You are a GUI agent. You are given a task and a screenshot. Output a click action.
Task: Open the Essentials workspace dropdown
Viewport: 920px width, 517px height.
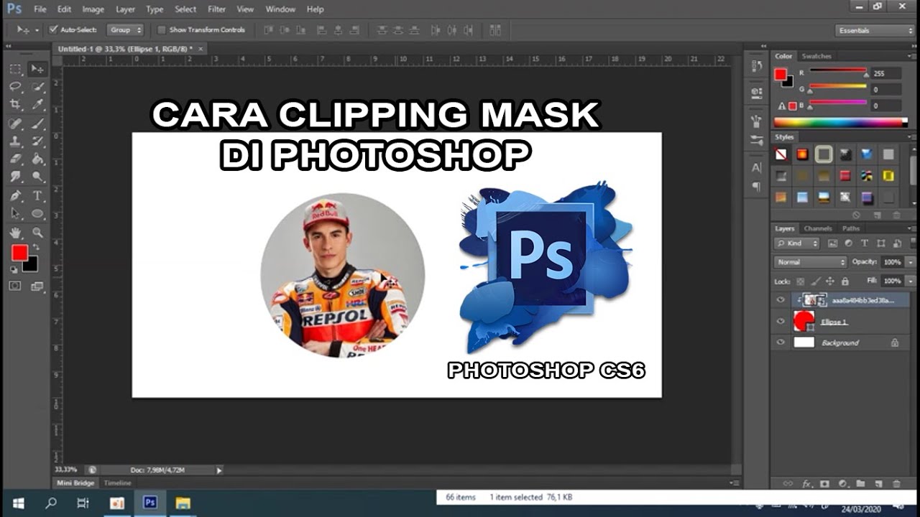coord(875,30)
